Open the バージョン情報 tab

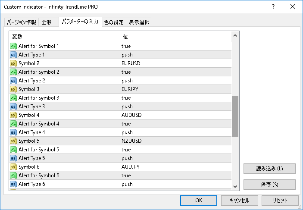(x=22, y=22)
